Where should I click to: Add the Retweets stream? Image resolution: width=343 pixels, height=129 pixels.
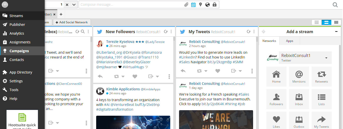point(321,77)
